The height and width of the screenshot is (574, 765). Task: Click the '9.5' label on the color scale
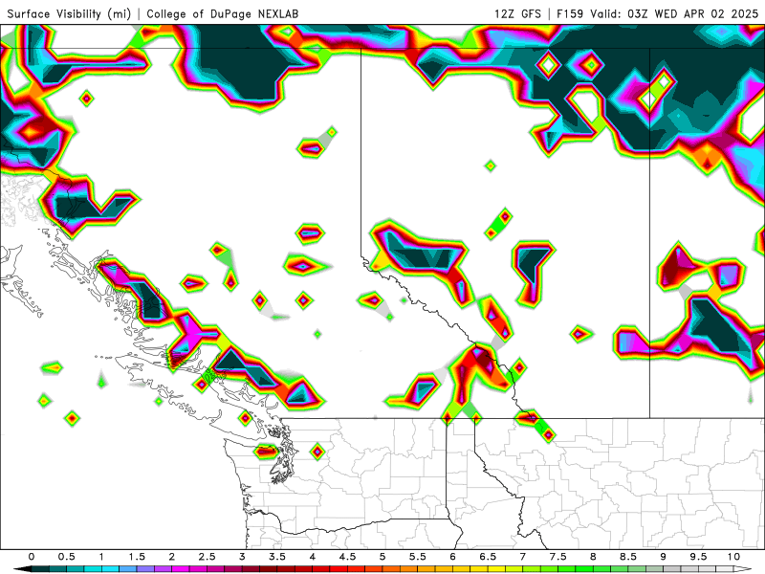[x=699, y=557]
